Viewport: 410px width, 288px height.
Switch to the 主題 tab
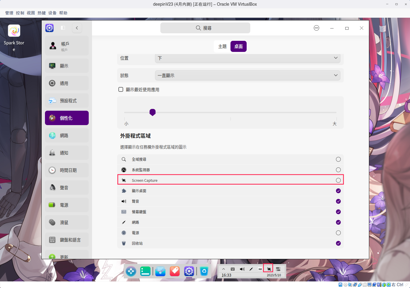click(222, 46)
